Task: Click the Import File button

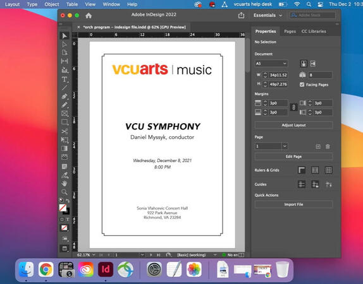Action: coord(294,204)
